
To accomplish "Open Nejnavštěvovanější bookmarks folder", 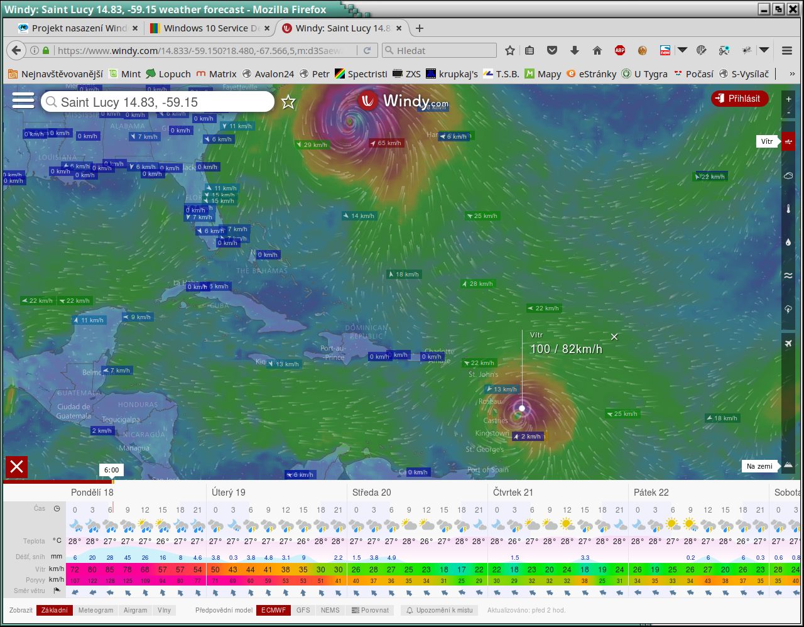I will pyautogui.click(x=55, y=74).
